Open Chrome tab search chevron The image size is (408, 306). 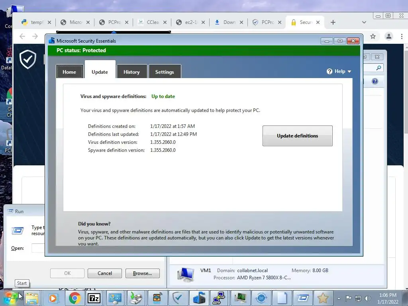coord(364,22)
